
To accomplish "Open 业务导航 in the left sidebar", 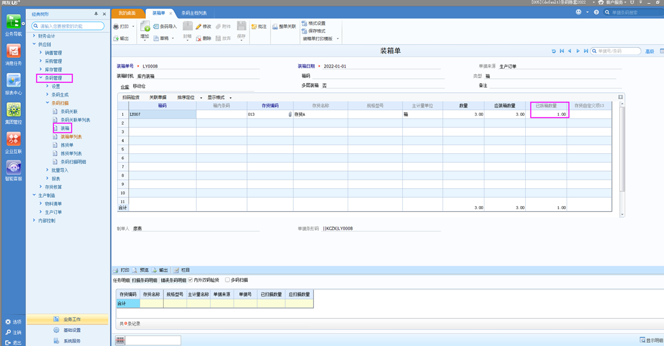I will [13, 25].
